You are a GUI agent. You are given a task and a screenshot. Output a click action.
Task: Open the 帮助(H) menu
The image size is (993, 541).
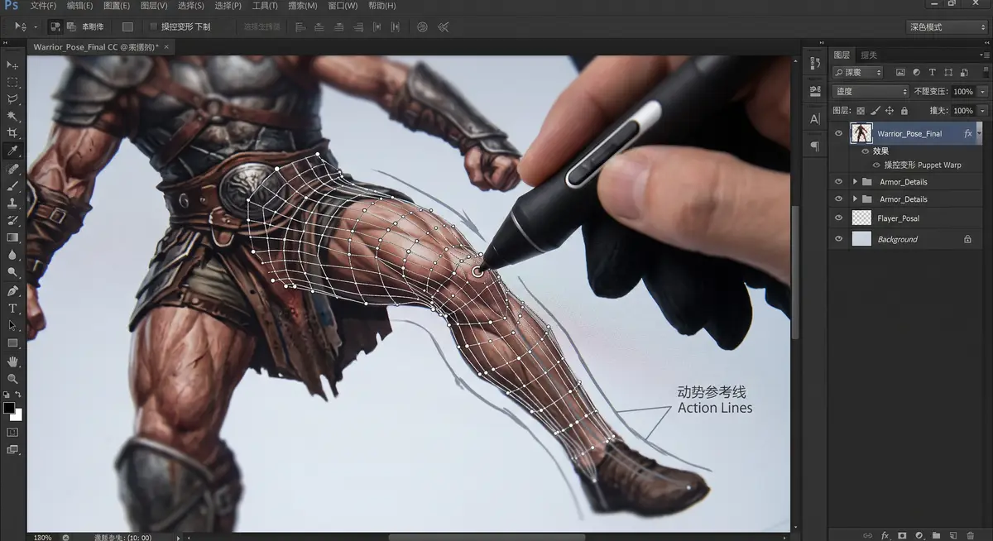coord(381,6)
